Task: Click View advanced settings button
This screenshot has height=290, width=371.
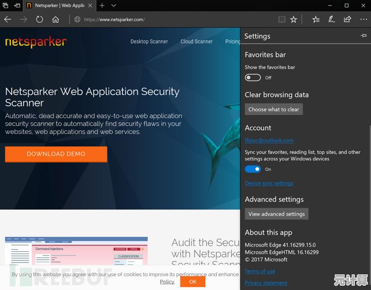Action: [x=276, y=214]
